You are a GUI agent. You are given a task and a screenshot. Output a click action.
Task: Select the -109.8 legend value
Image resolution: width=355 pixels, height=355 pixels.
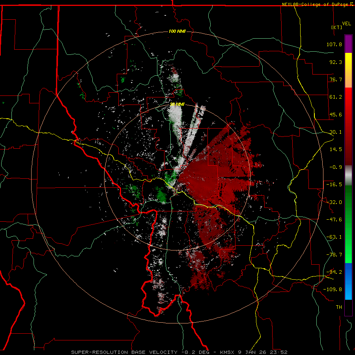point(333,290)
